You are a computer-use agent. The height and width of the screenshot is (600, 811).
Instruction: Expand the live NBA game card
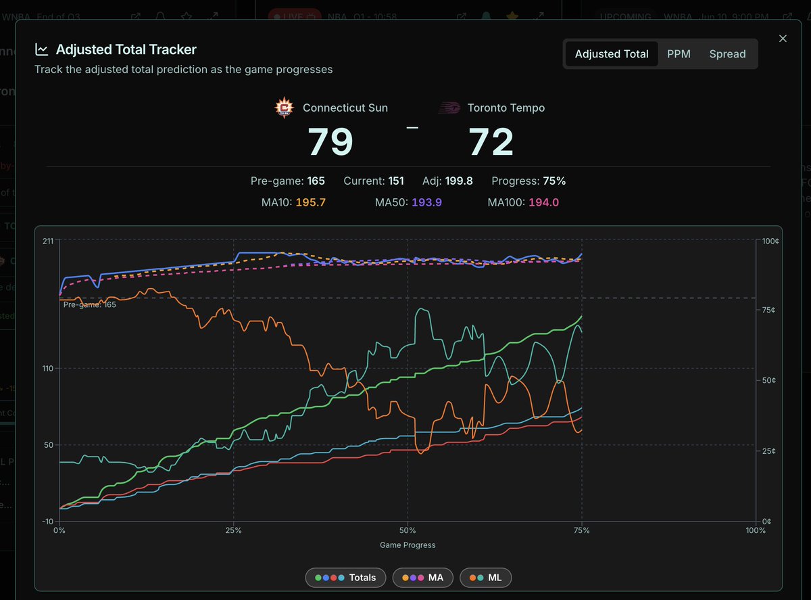(539, 16)
